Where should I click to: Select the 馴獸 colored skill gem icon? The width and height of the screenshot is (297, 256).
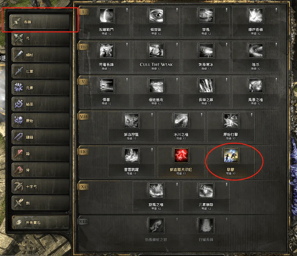231,155
